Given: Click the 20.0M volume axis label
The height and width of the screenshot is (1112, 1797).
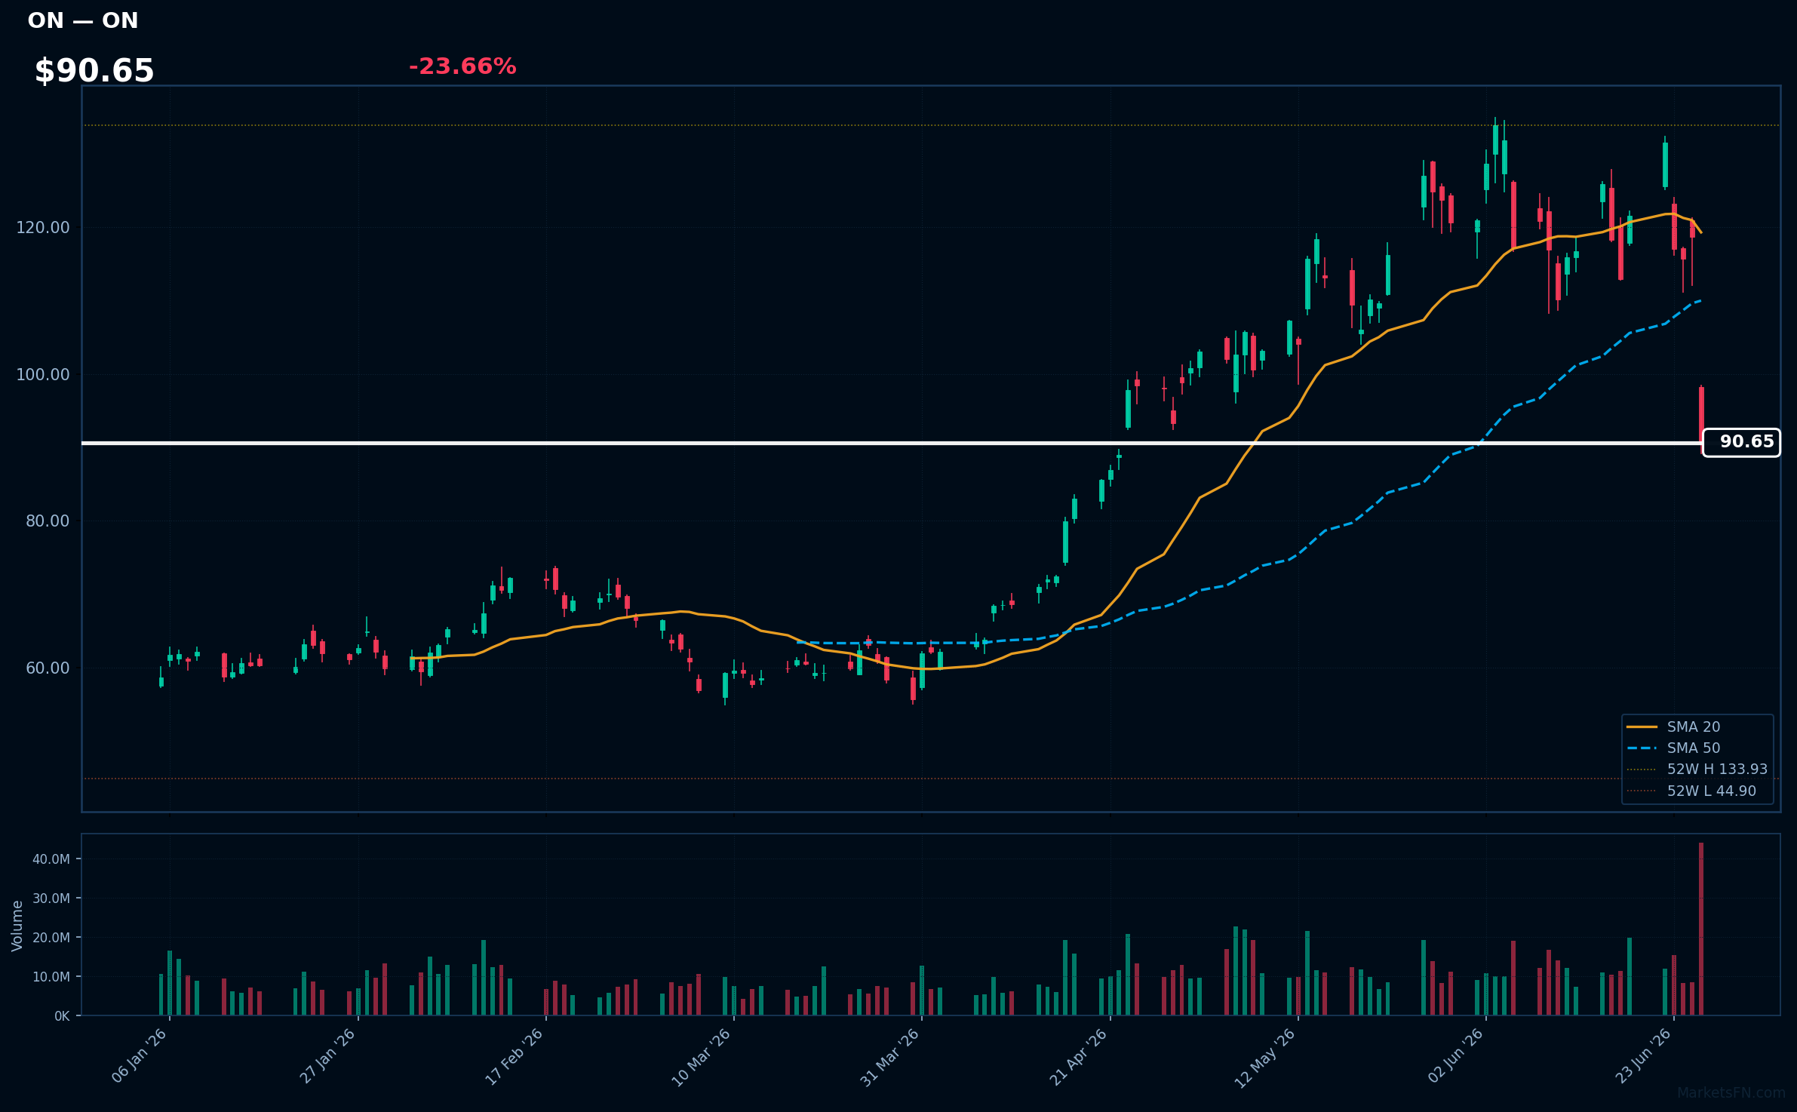Looking at the screenshot, I should point(51,938).
